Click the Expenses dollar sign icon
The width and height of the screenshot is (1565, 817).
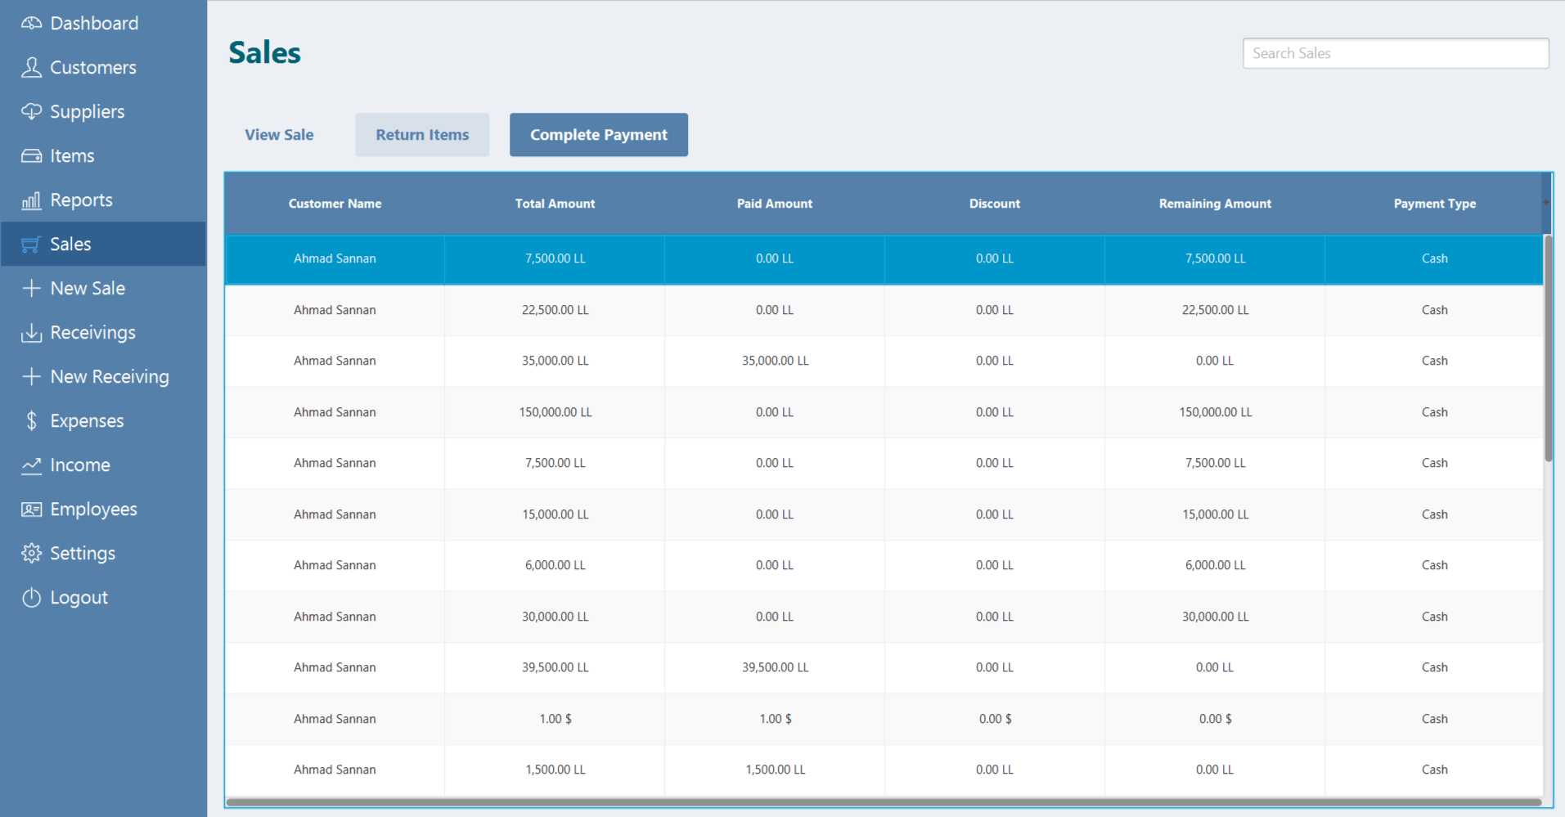[x=31, y=420]
